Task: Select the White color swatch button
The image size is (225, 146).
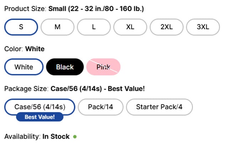Action: click(23, 67)
